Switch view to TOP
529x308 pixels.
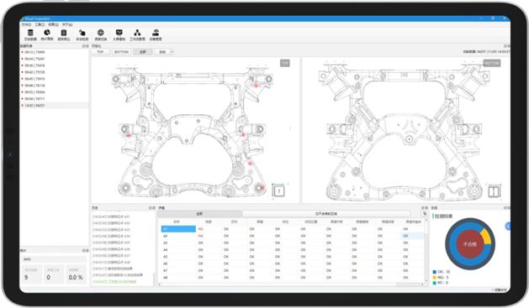click(x=100, y=52)
